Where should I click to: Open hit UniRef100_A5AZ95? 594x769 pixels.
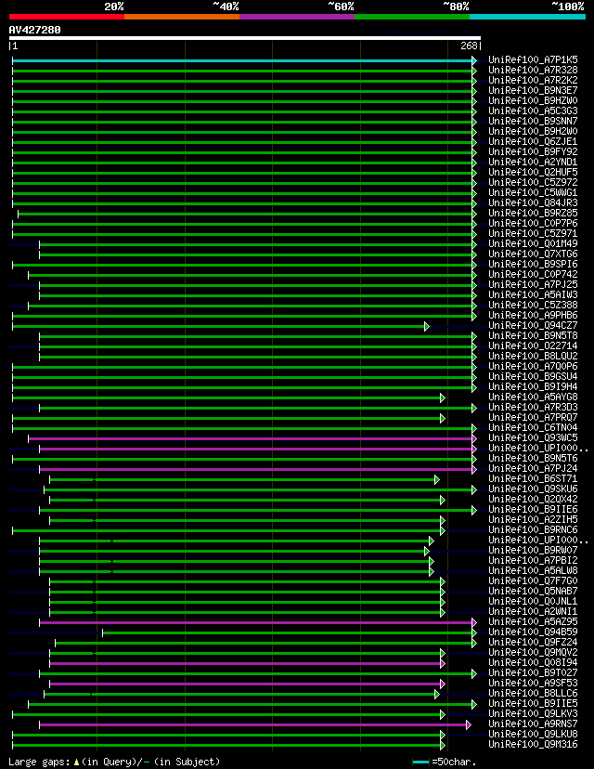pos(533,622)
